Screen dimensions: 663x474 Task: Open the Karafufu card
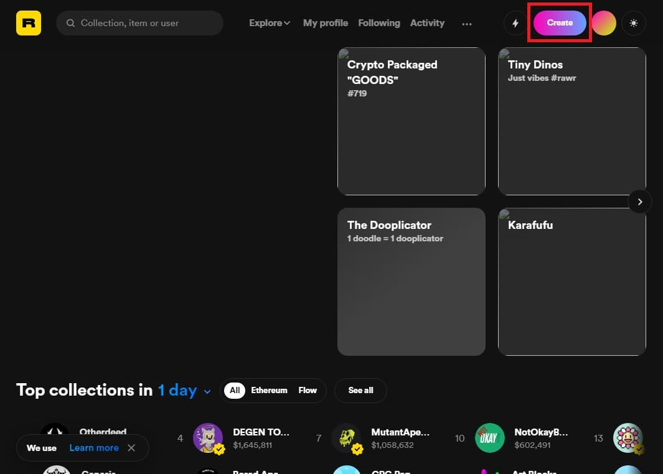pos(572,282)
